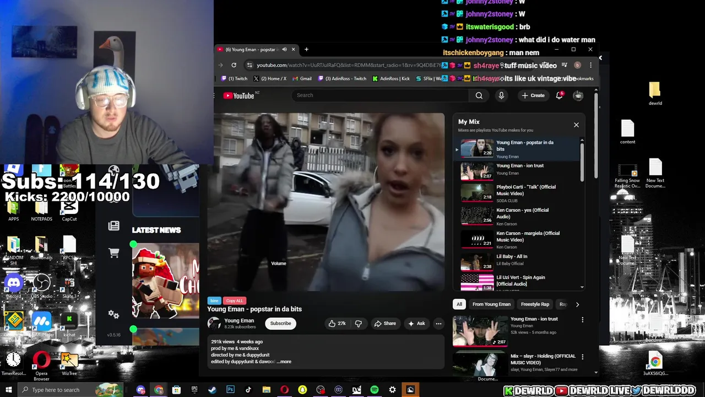Viewport: 705px width, 397px height.
Task: Open Young Eman channel name link
Action: pos(239,320)
